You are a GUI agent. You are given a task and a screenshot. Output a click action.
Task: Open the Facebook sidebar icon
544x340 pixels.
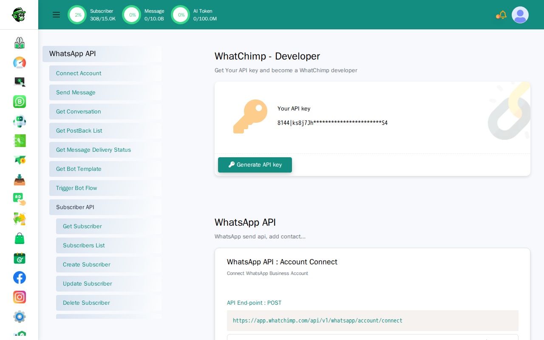20,278
